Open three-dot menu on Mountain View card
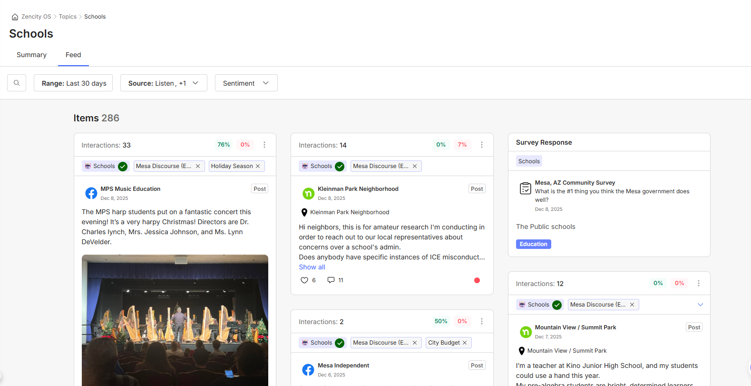Image resolution: width=751 pixels, height=386 pixels. point(698,283)
